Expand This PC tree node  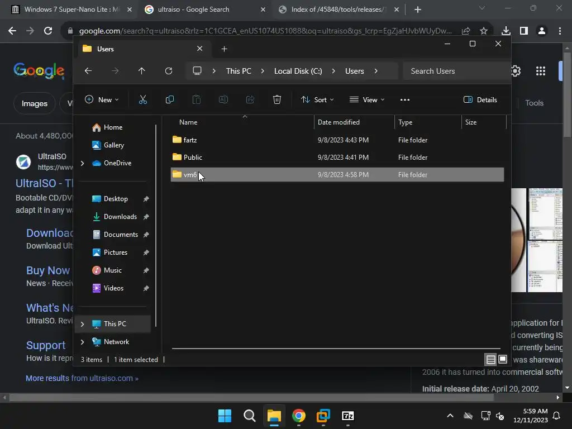tap(83, 324)
